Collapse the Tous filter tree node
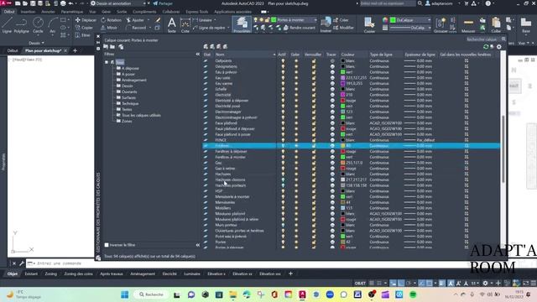Viewport: 537px width, 302px height. click(107, 62)
